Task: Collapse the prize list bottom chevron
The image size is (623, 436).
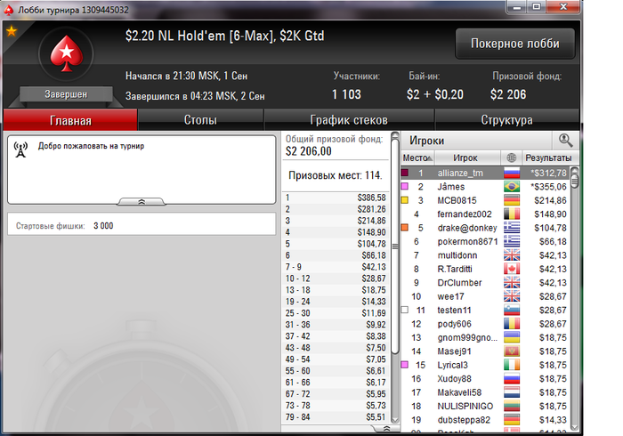Action: click(386, 429)
